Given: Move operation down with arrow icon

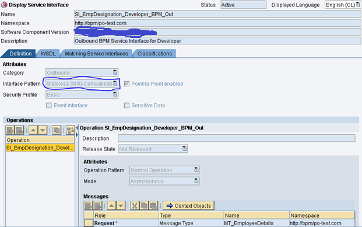Looking at the screenshot, I should coord(43,130).
